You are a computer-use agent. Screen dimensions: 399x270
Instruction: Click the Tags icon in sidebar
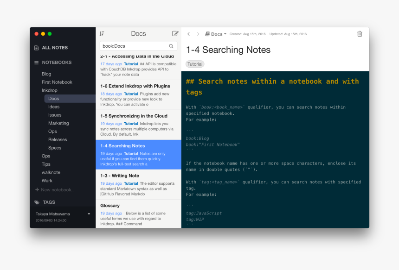click(37, 202)
